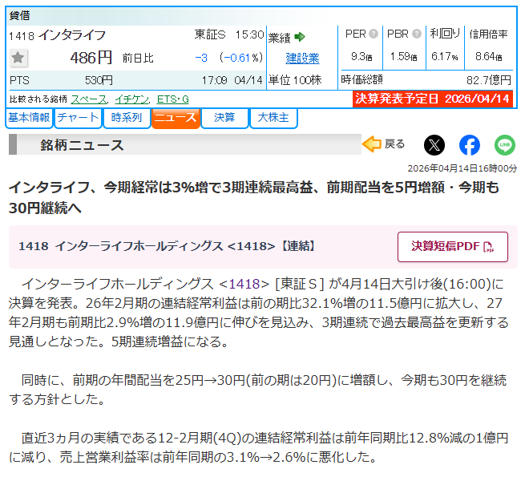525x477 pixels.
Task: Click the 486円 stock price
Action: (91, 58)
